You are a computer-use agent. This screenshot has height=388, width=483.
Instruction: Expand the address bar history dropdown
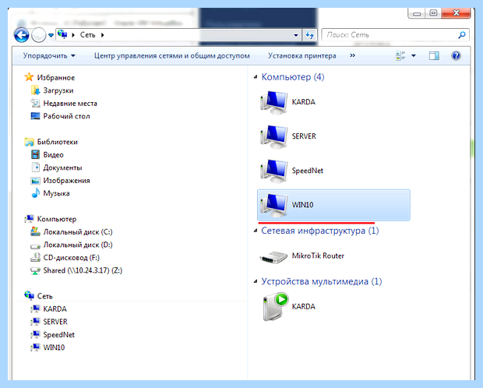296,35
